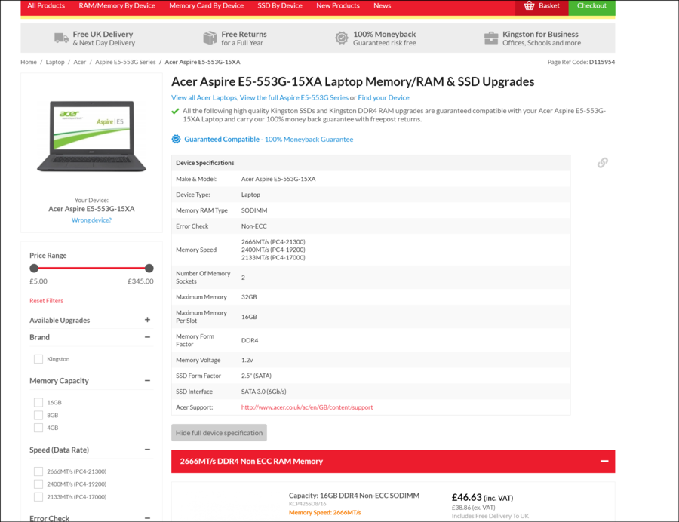Click Reset Filters link
The image size is (679, 522).
click(x=46, y=301)
